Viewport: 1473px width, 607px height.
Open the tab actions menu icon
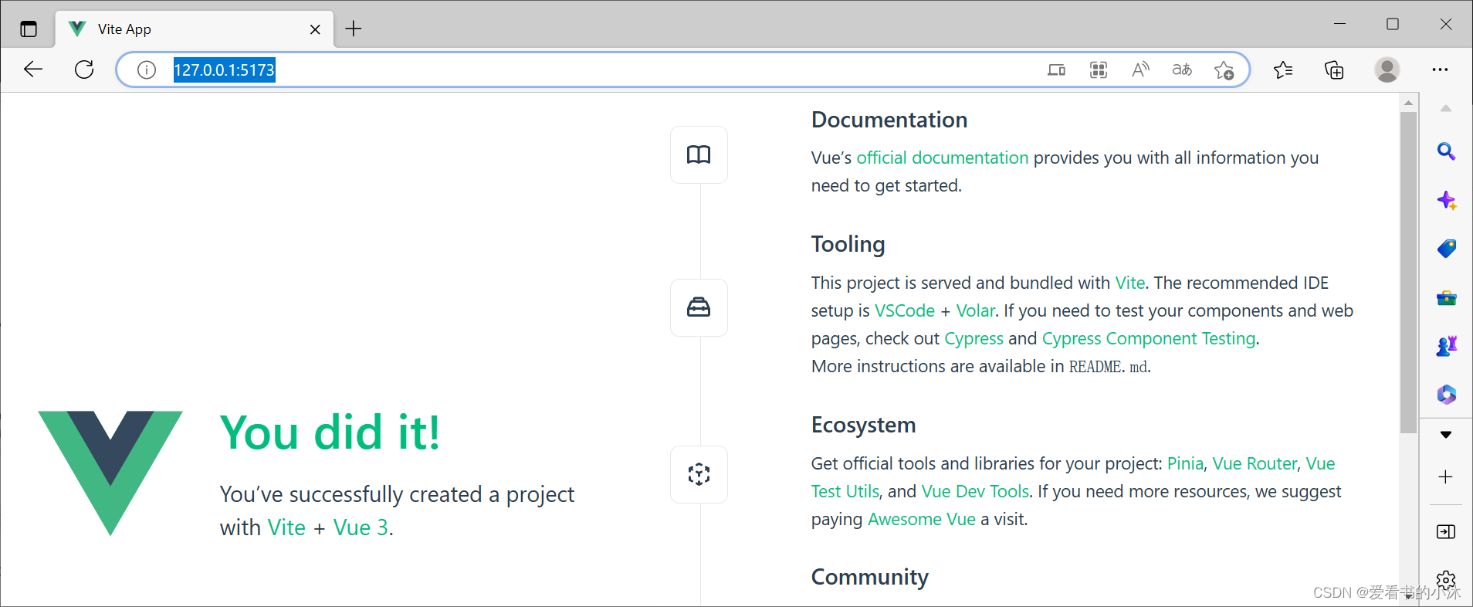coord(29,29)
